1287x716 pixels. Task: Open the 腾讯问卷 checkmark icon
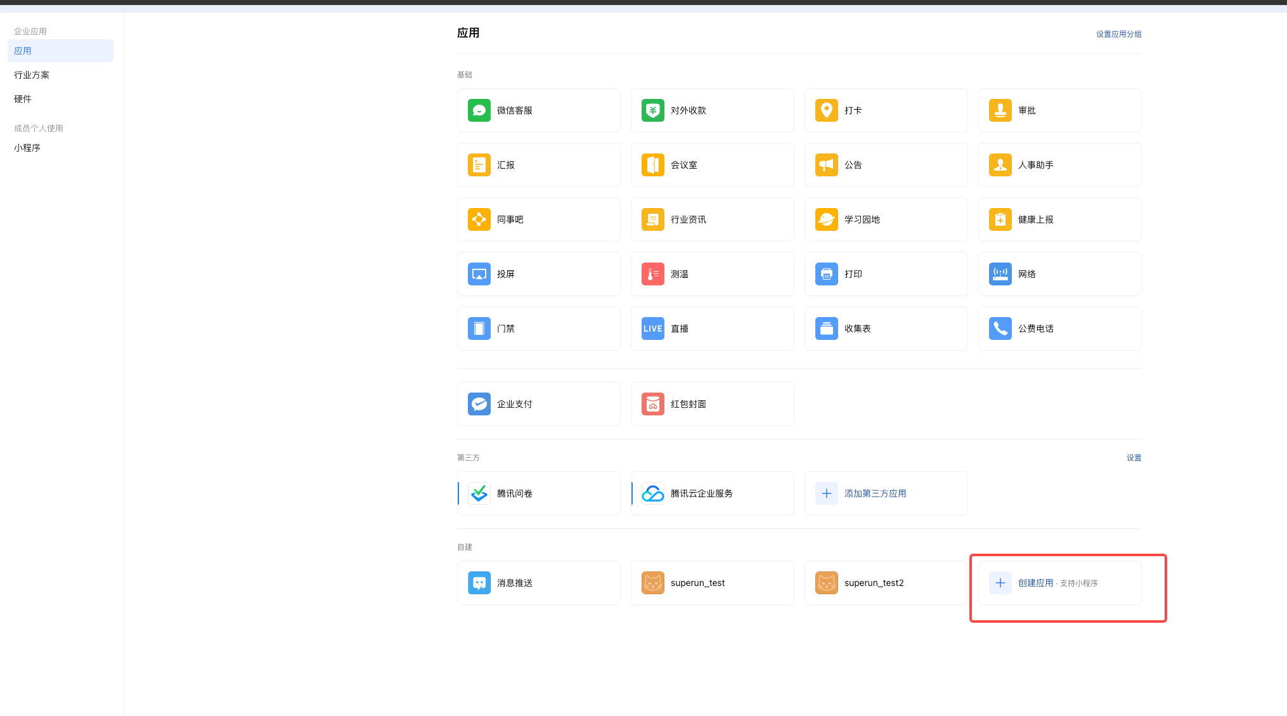[x=479, y=493]
